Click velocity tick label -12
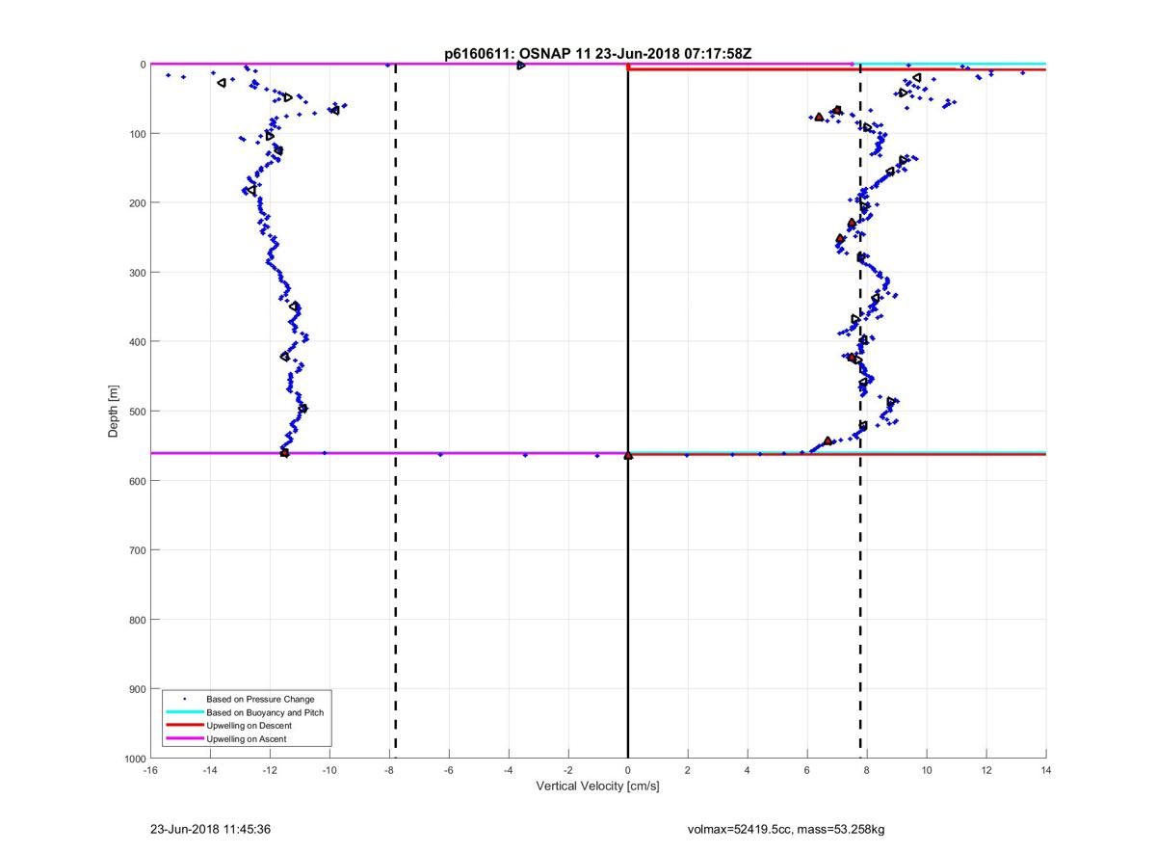1156x853 pixels. tap(270, 770)
